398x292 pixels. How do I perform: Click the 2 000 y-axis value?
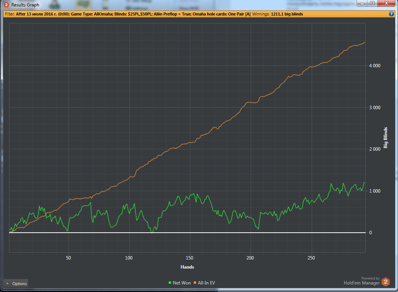[375, 149]
